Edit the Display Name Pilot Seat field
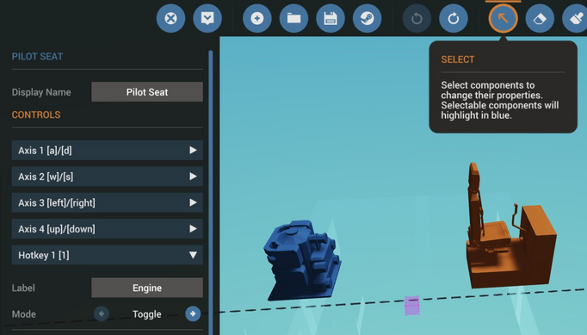The image size is (587, 335). coord(147,92)
